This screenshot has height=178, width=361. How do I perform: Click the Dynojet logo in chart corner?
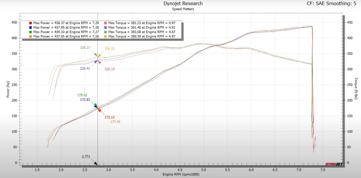coord(334,164)
